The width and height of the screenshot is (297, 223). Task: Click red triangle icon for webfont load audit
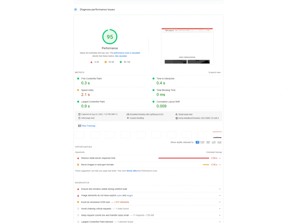point(78,189)
